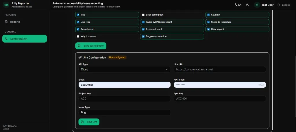Click the A11y Reporter logo icon

pos(6,5)
